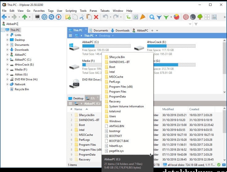Click the green Up arrow toolbar icon
The height and width of the screenshot is (172, 227).
[x=25, y=17]
